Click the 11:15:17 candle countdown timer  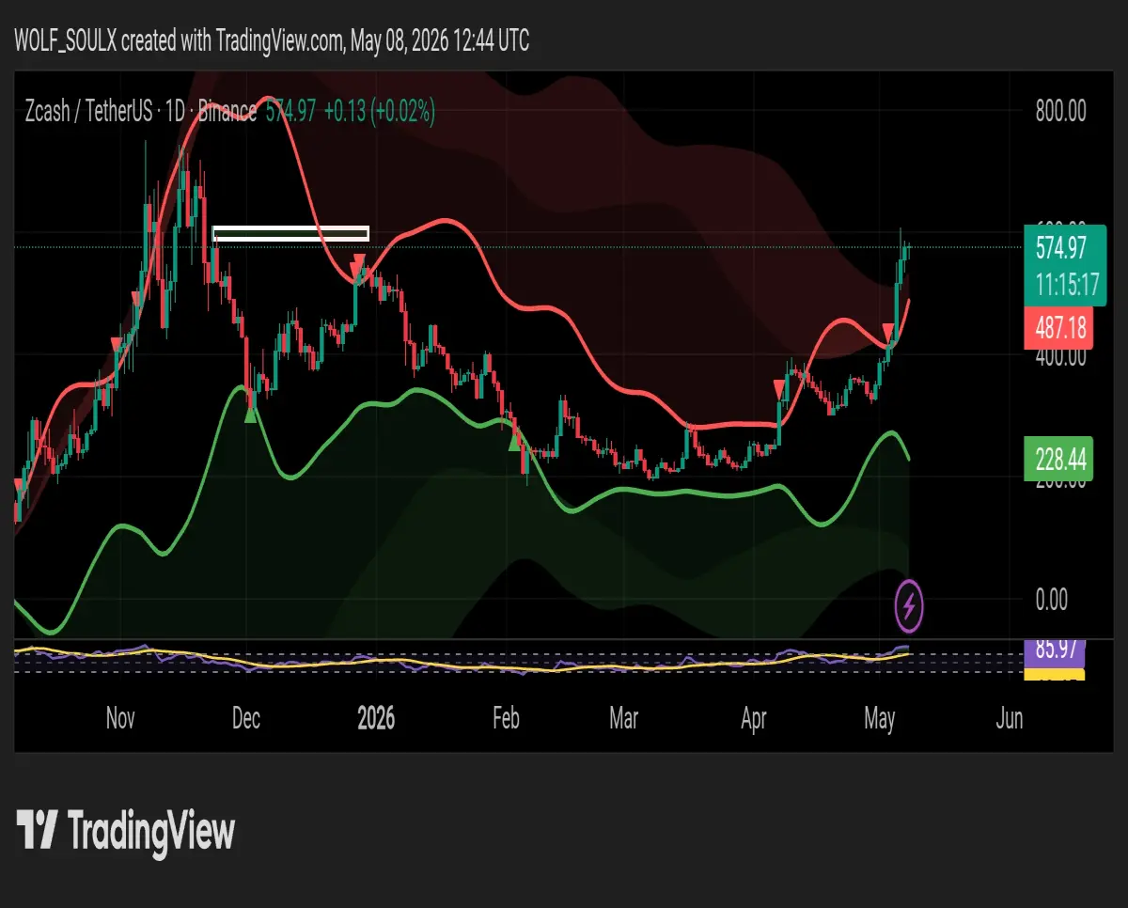pos(1065,285)
